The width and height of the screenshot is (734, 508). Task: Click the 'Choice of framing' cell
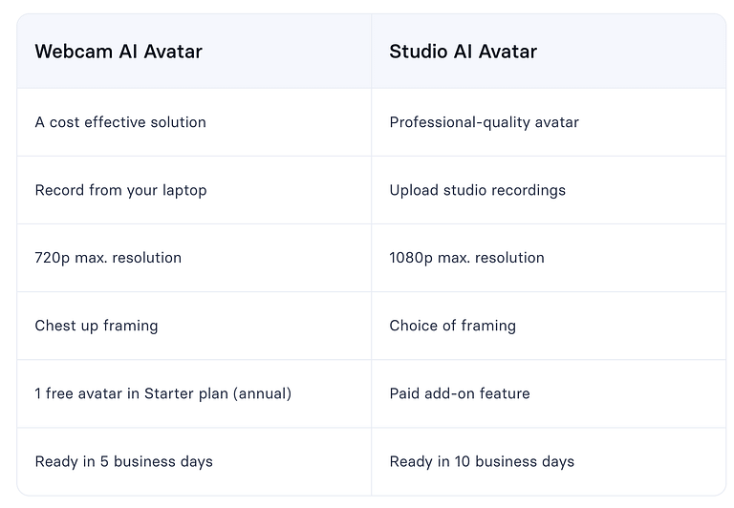point(452,326)
